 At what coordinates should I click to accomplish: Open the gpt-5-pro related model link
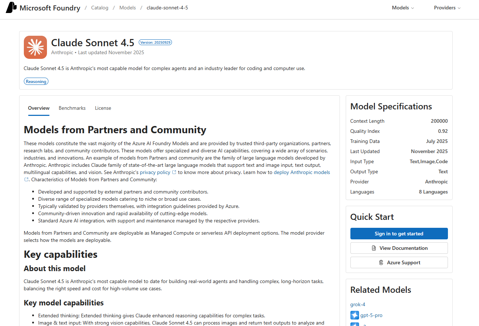click(x=371, y=315)
